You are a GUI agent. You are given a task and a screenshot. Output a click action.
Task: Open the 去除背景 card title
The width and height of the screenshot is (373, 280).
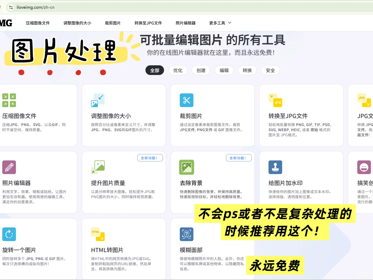pos(191,183)
